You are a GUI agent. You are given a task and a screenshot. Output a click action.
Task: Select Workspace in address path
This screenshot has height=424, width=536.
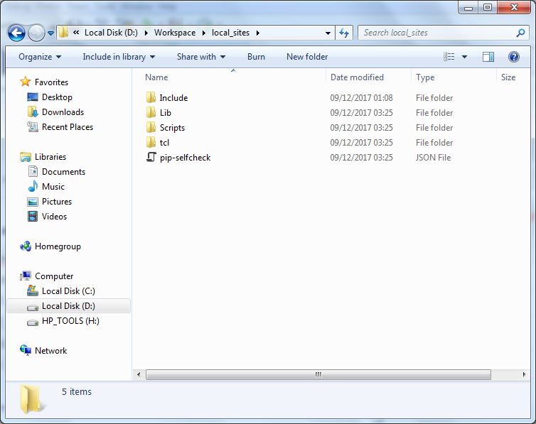[x=175, y=33]
